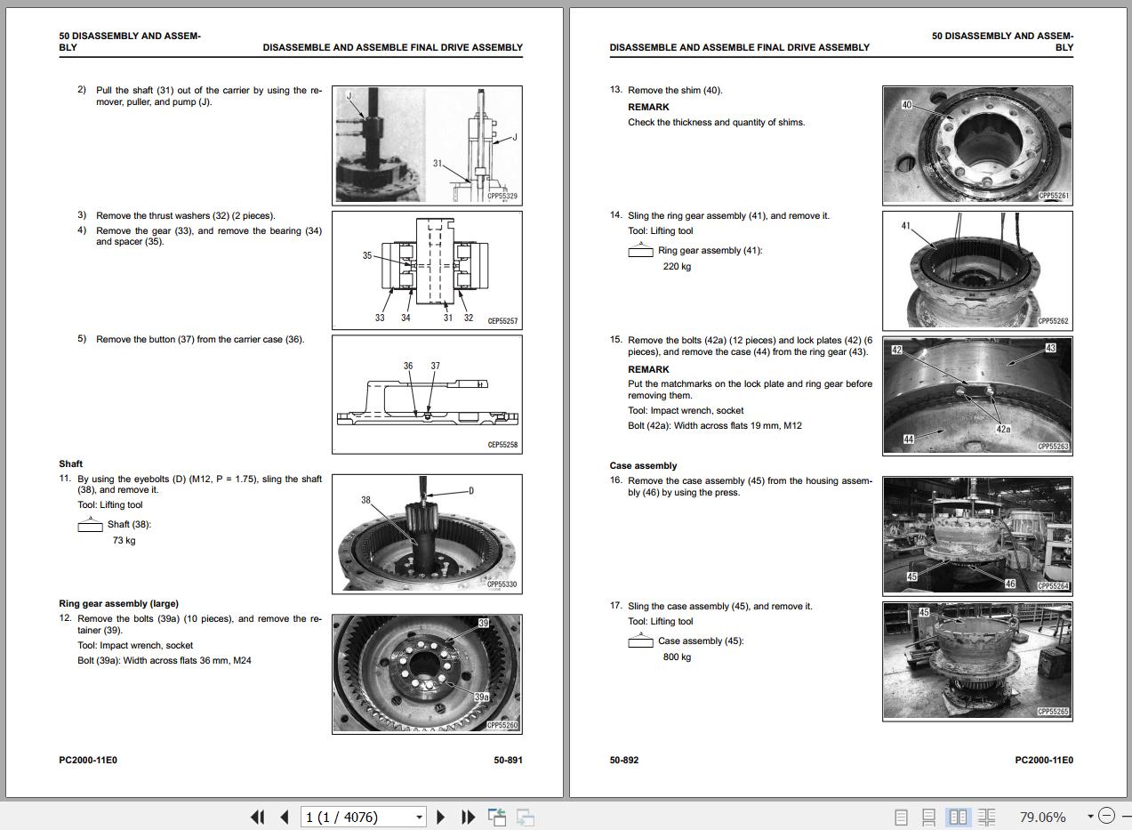Viewport: 1132px width, 830px height.
Task: Click 'Tool: Lifting tool' under step 11
Action: (110, 504)
